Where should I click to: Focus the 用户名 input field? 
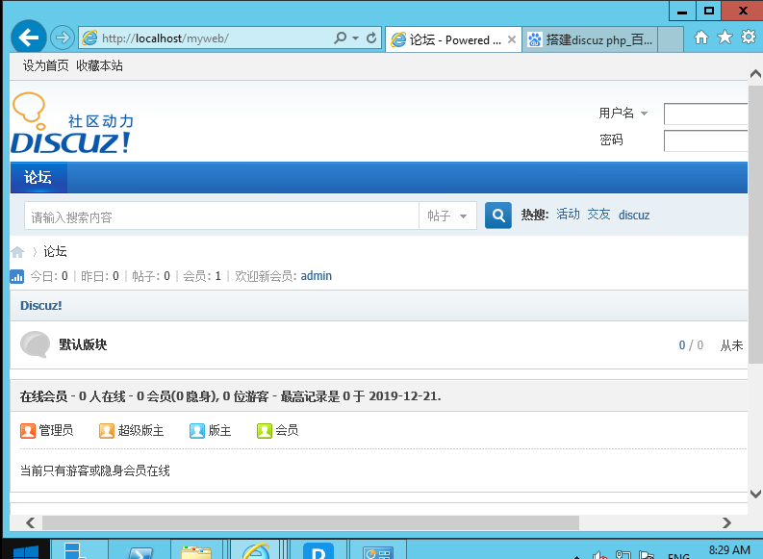705,114
